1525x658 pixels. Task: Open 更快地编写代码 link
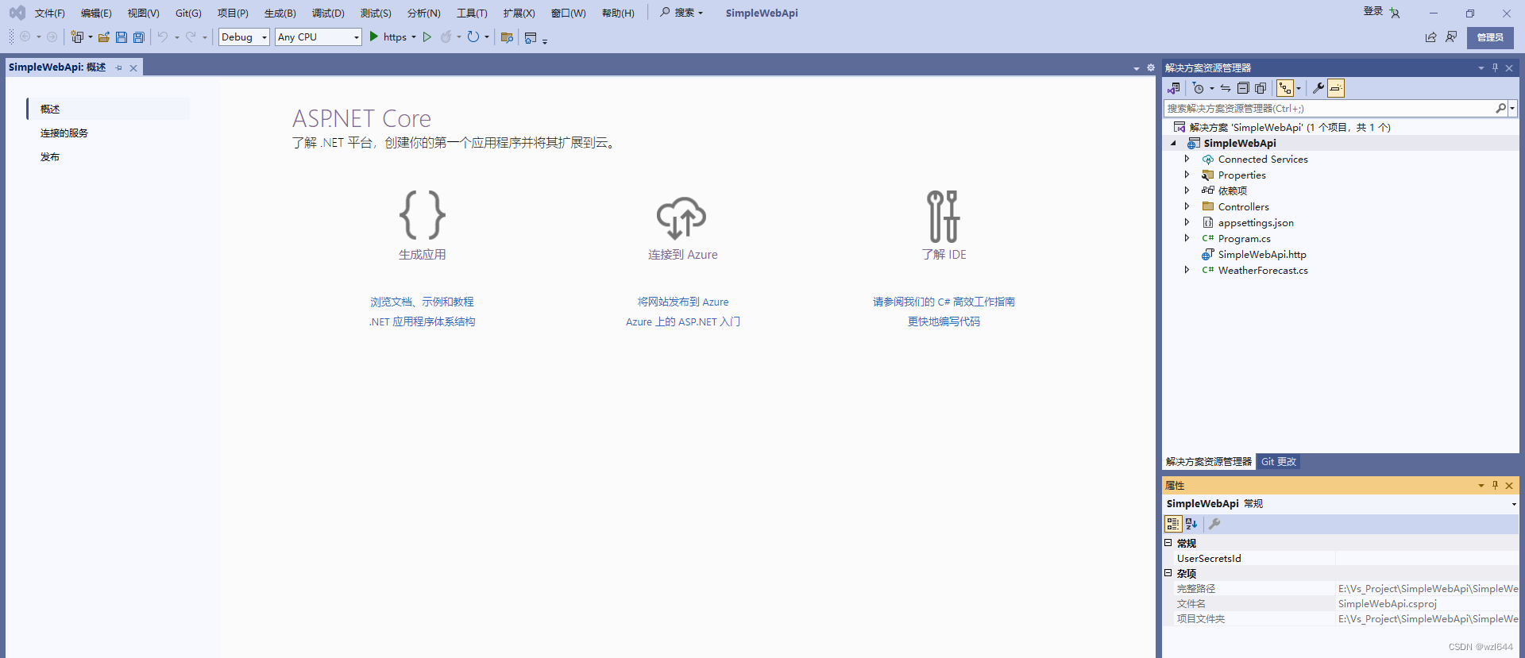944,322
